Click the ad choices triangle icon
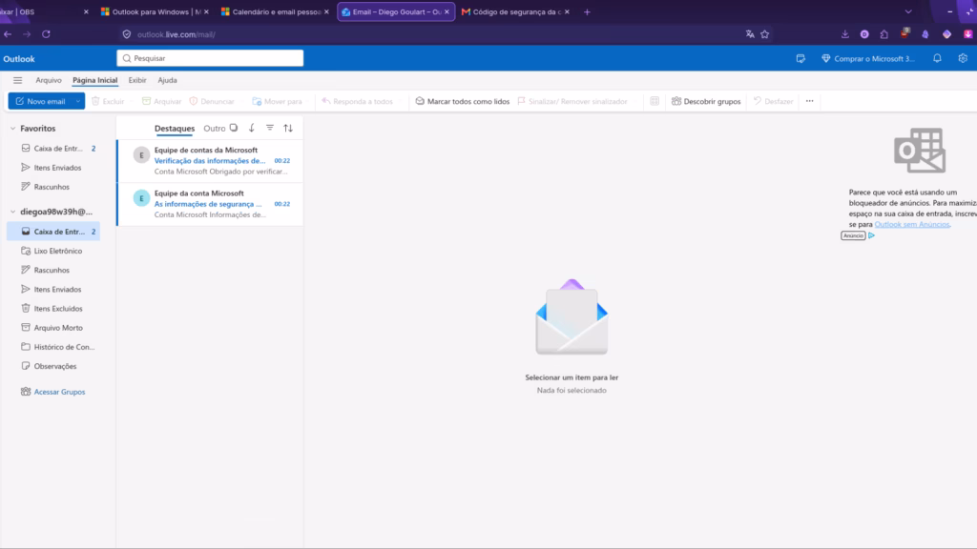The height and width of the screenshot is (549, 977). (x=871, y=236)
